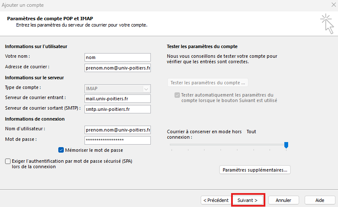Click the Ajouter un compte title bar
Viewport: 338px width, 207px height.
click(127, 5)
